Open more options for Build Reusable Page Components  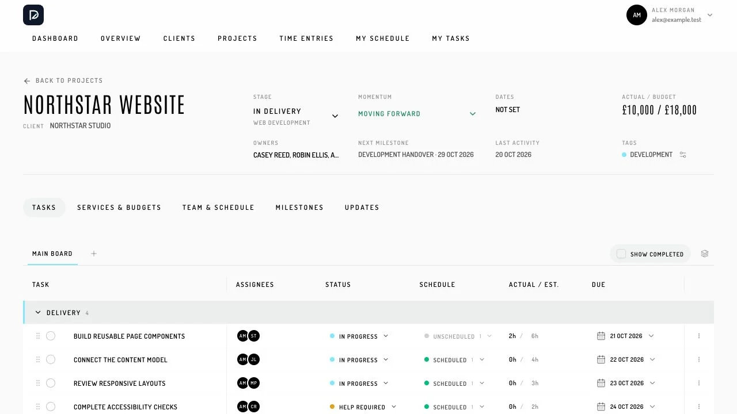pyautogui.click(x=699, y=336)
